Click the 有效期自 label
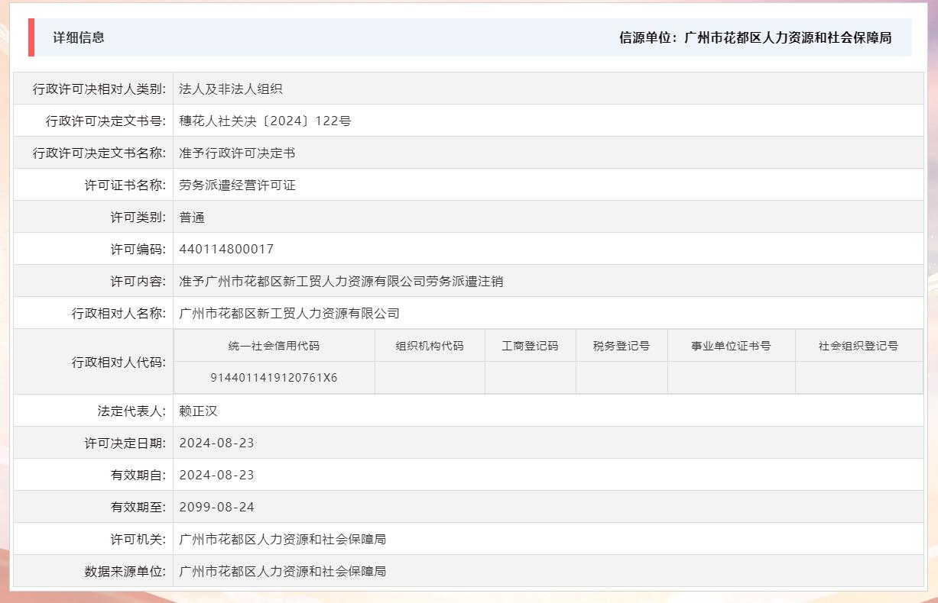Viewport: 938px width, 603px height. click(x=138, y=475)
